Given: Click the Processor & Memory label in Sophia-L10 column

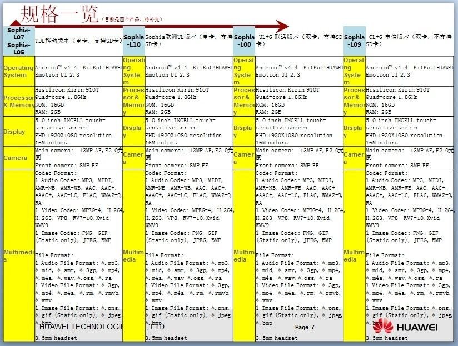Looking at the screenshot, I should pos(134,101).
